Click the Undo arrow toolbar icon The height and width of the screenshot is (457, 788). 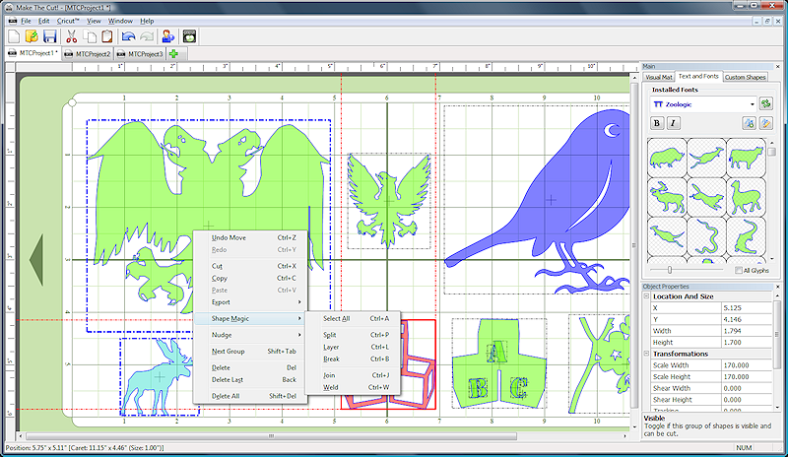[129, 36]
